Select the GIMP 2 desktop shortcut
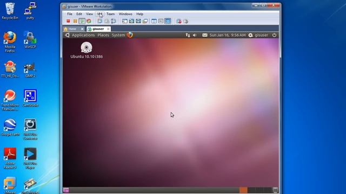346x194 pixels. [30, 70]
